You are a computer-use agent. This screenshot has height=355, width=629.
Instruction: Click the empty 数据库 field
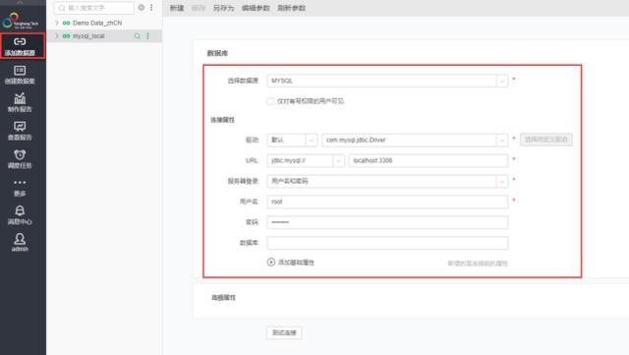click(x=387, y=243)
